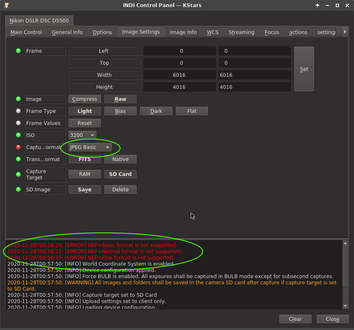The height and width of the screenshot is (330, 354).
Task: Set capture target to RAM
Action: coord(85,174)
